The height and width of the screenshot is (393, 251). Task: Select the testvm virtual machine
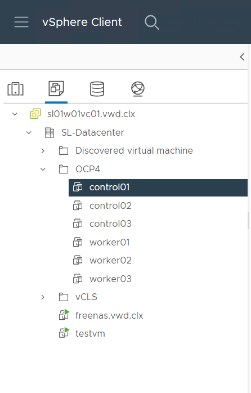pyautogui.click(x=90, y=333)
